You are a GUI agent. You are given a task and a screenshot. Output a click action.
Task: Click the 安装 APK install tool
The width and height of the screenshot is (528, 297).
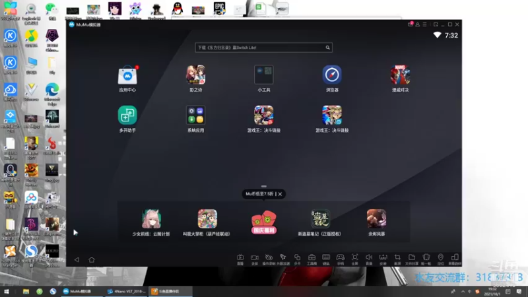[383, 259]
